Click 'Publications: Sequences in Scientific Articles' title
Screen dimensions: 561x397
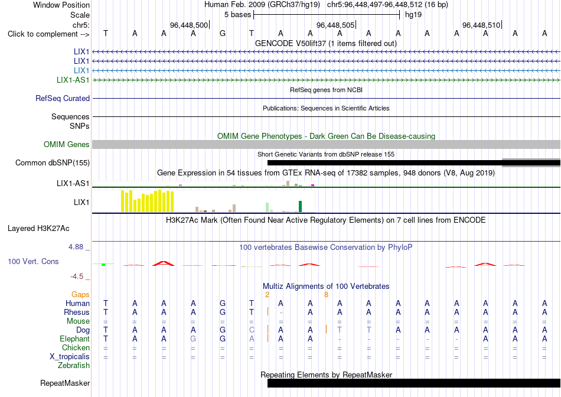326,108
